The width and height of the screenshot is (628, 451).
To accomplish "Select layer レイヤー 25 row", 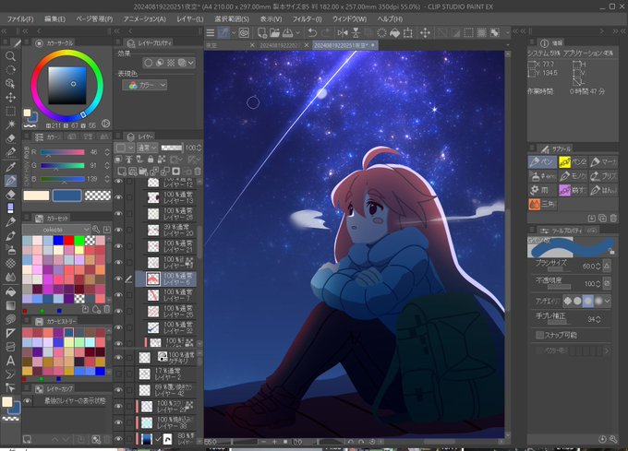I will 165,311.
